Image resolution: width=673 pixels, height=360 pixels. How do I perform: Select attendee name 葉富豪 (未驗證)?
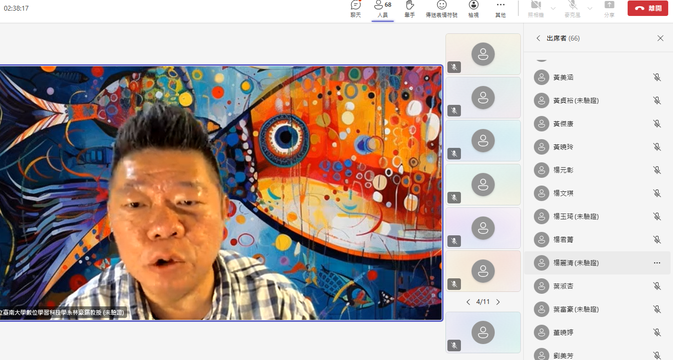pos(576,309)
